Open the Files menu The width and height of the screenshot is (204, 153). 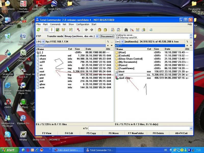pyautogui.click(x=39, y=24)
